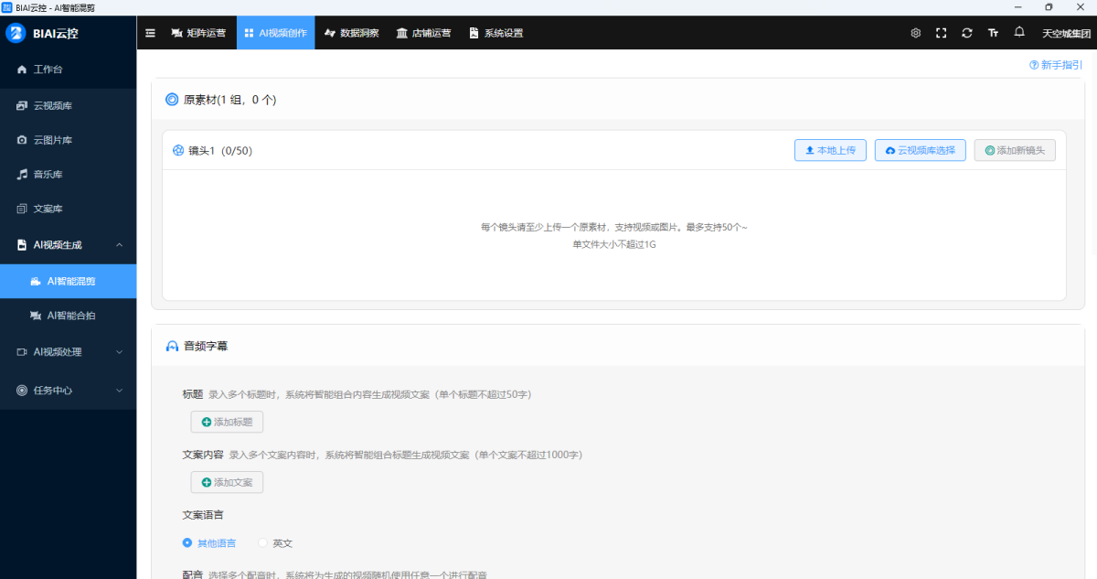Switch to the 矩阵运营 top tab
The image size is (1097, 579).
197,33
